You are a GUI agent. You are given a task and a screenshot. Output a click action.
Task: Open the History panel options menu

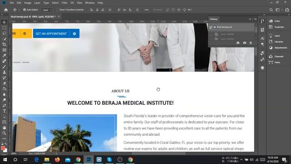[256, 19]
